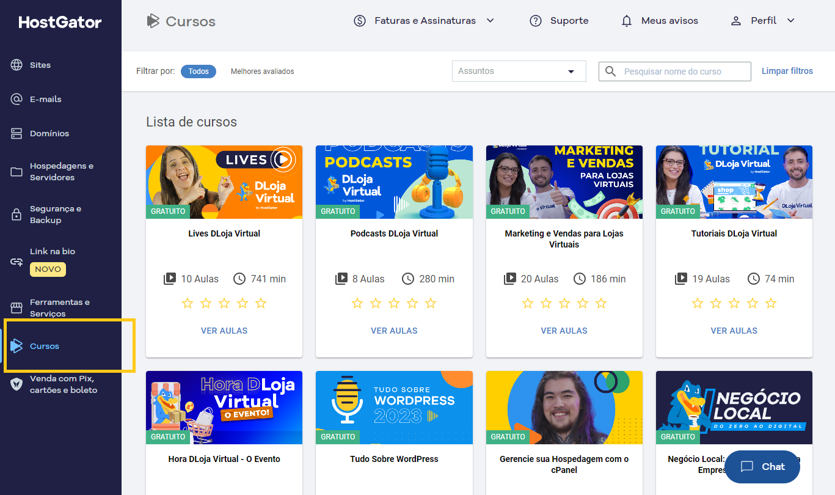
Task: Rate Lives DLoja Virtual five stars
Action: [261, 303]
